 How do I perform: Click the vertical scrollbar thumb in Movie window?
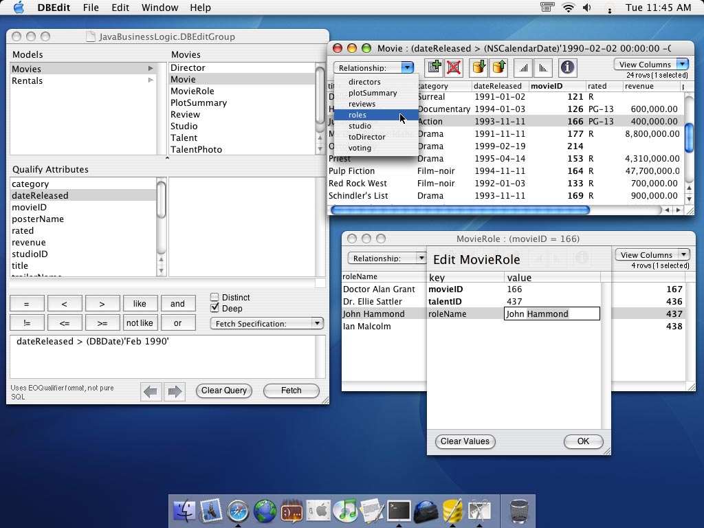[x=689, y=137]
